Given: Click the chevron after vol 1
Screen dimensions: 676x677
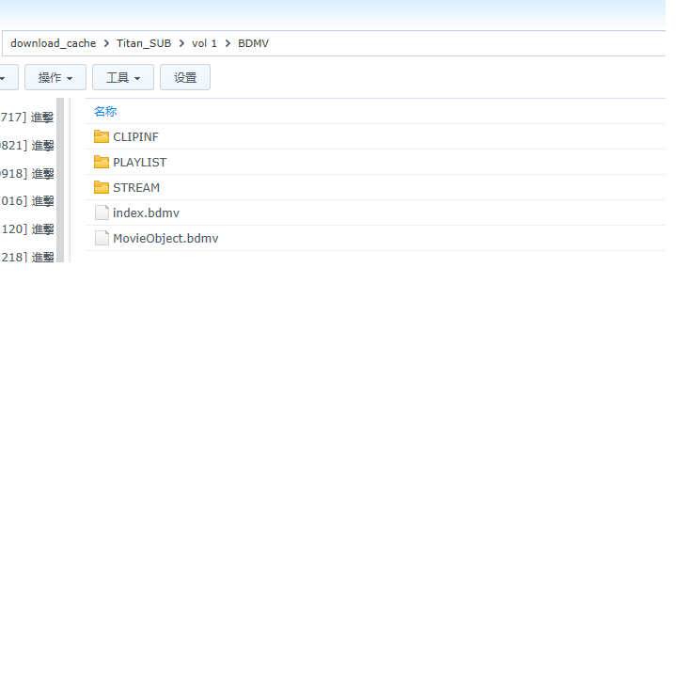Looking at the screenshot, I should (x=228, y=43).
